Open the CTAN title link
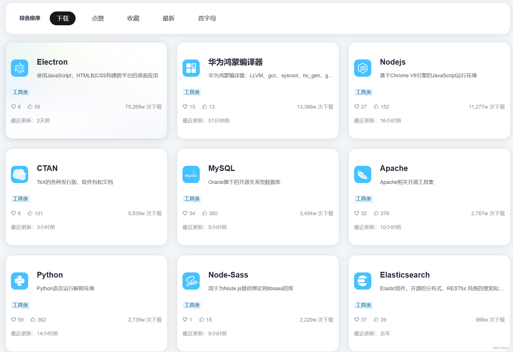This screenshot has width=513, height=352. (47, 168)
